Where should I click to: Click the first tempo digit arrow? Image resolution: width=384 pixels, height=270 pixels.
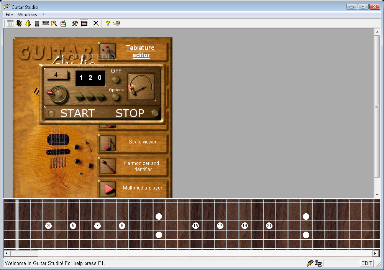tap(80, 96)
